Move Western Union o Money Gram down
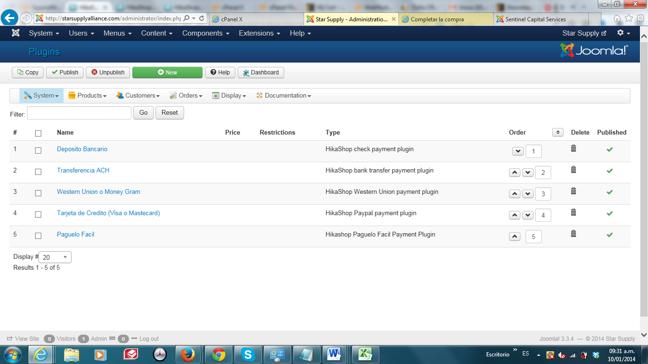This screenshot has width=648, height=364. [528, 194]
